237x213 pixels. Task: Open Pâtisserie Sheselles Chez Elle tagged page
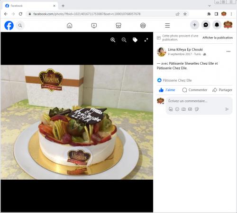[191, 63]
